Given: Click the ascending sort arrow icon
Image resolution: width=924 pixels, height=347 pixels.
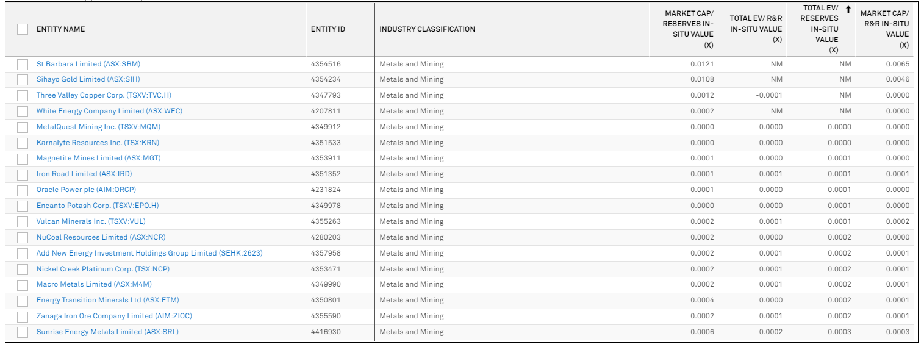Looking at the screenshot, I should pos(848,9).
